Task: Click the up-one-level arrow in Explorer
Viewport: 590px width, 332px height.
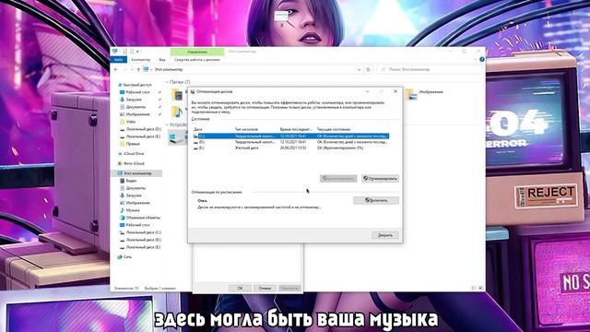Action: pos(138,70)
